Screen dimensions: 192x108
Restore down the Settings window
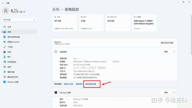coord(183,2)
